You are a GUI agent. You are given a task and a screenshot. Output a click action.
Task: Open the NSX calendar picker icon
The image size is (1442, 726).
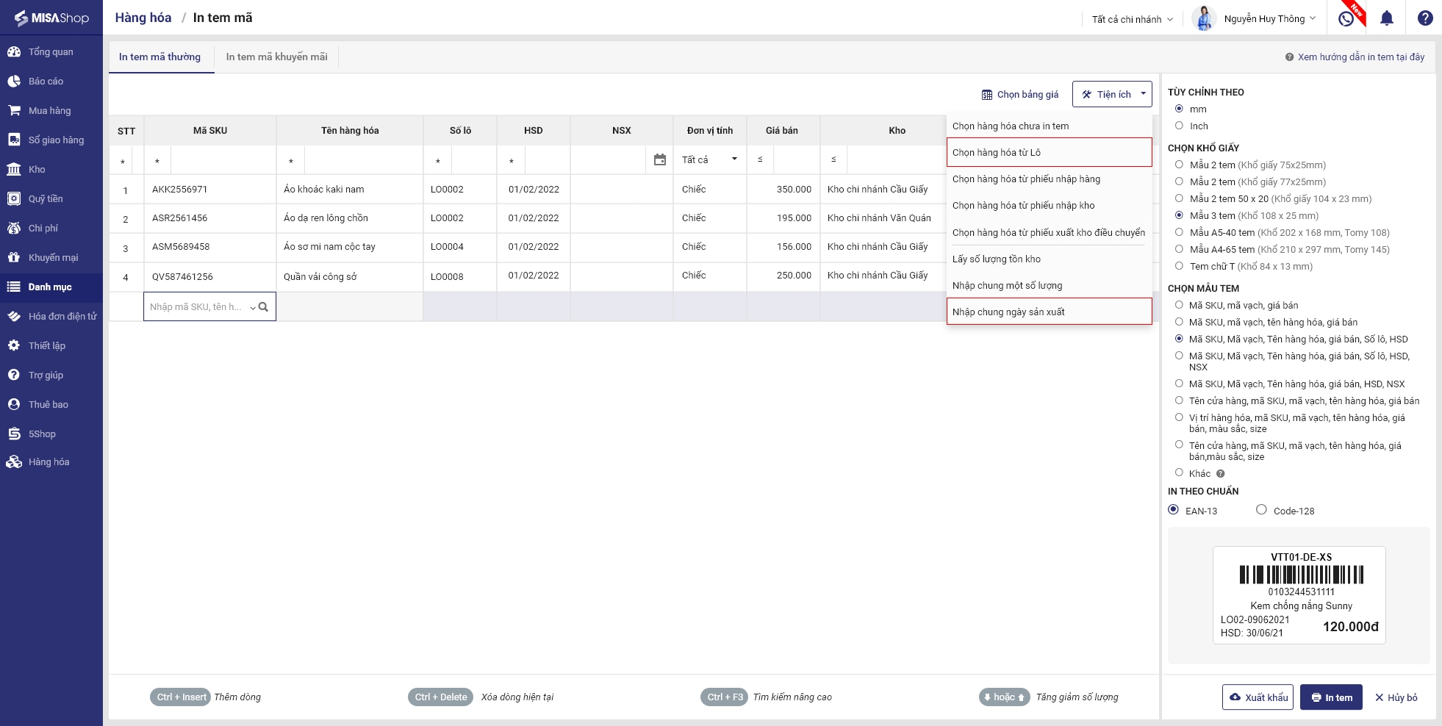click(x=659, y=159)
